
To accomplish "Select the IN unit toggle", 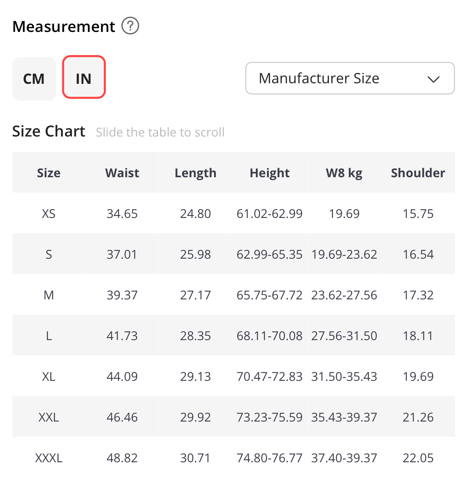I will (x=84, y=77).
